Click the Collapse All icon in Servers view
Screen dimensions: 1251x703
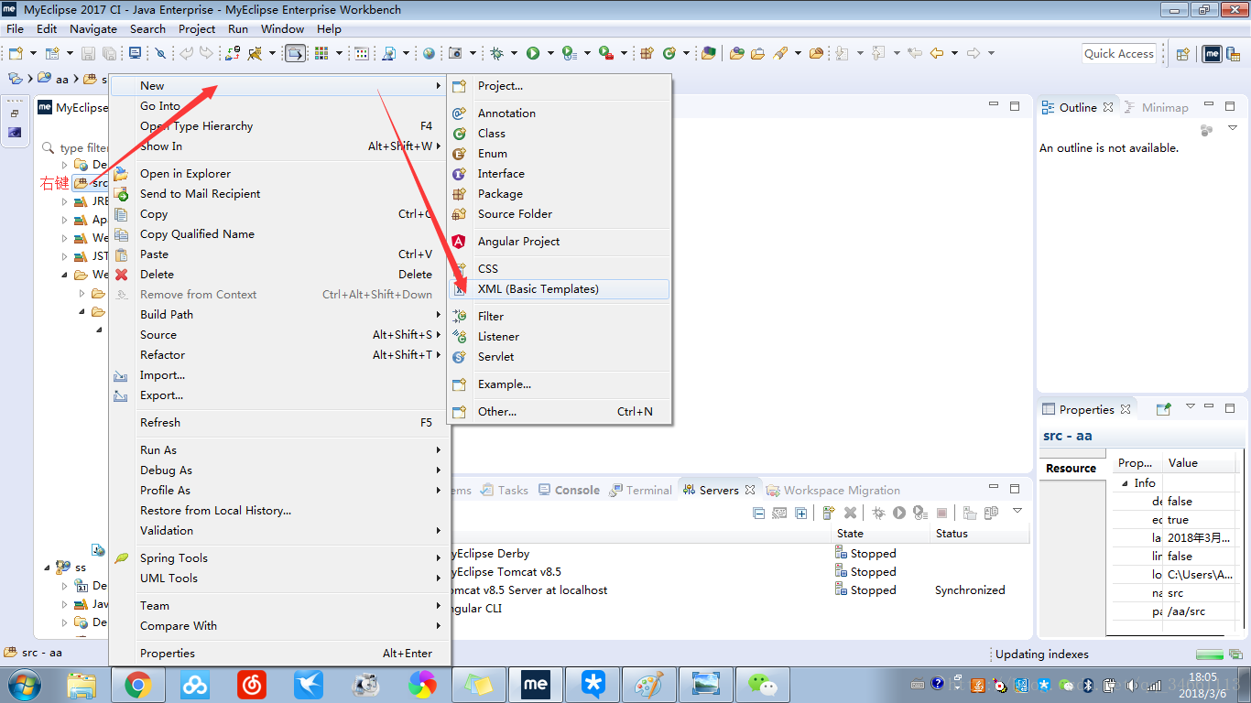coord(758,513)
